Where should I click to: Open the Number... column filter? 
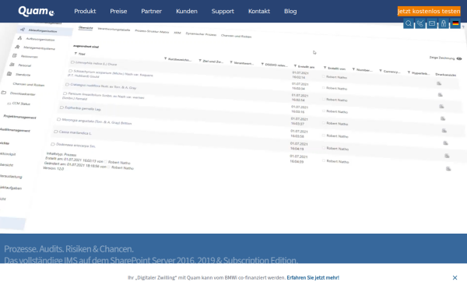pos(353,69)
